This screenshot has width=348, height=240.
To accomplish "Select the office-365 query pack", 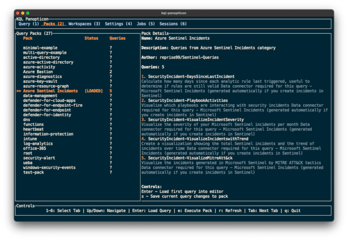I will (x=34, y=148).
